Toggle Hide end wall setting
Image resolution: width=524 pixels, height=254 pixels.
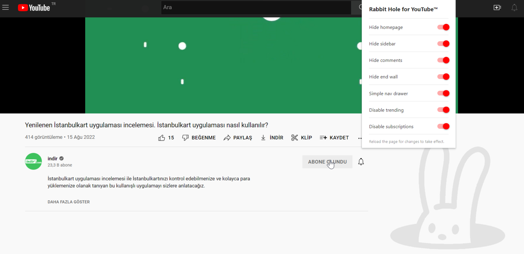pos(443,77)
